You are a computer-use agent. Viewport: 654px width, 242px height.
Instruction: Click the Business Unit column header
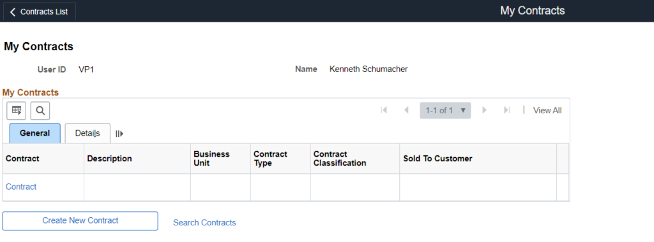(211, 159)
